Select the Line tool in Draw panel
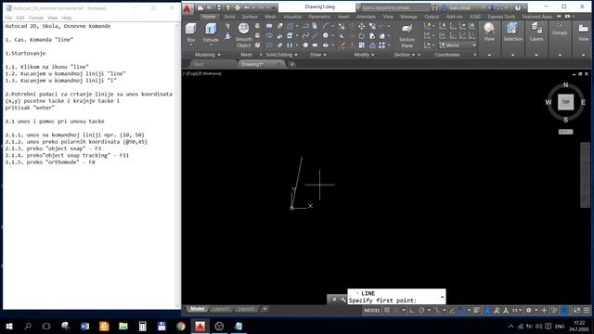Image resolution: width=594 pixels, height=334 pixels. click(316, 36)
